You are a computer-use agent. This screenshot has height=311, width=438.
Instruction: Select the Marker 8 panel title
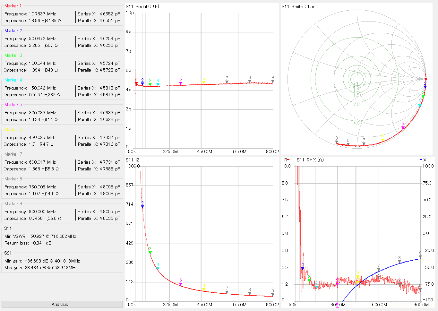[13, 179]
